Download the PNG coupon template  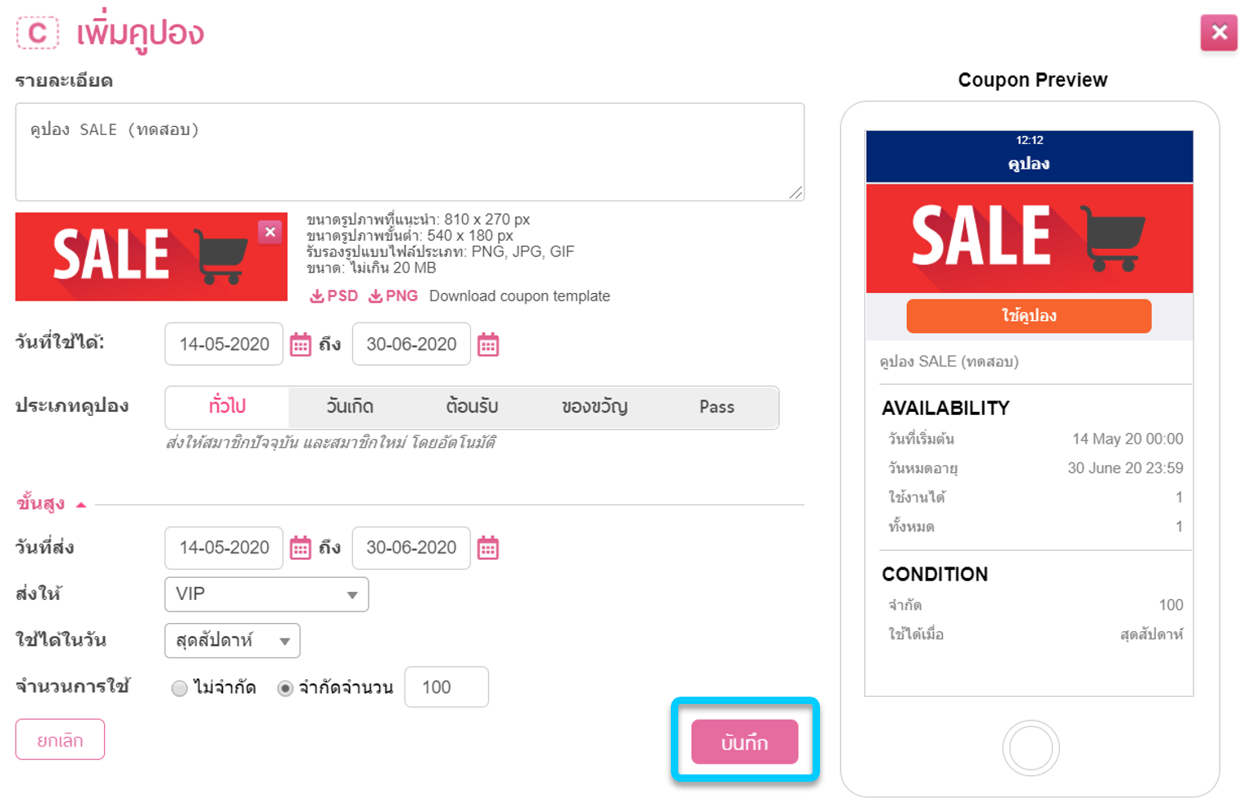click(393, 296)
